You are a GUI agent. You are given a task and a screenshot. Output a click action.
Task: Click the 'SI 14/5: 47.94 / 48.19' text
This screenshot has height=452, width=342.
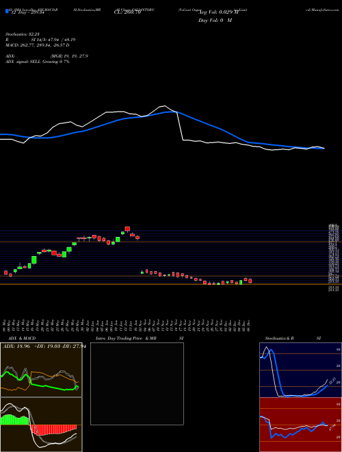(53, 40)
